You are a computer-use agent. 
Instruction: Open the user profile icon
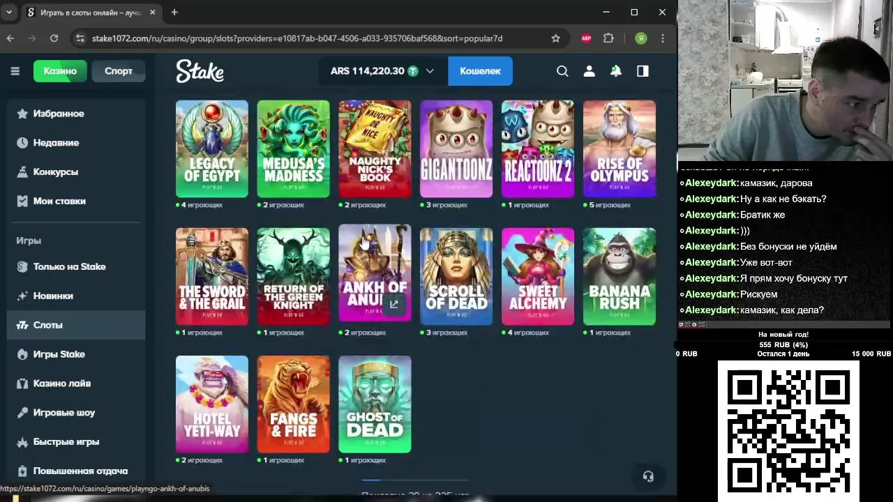click(590, 71)
